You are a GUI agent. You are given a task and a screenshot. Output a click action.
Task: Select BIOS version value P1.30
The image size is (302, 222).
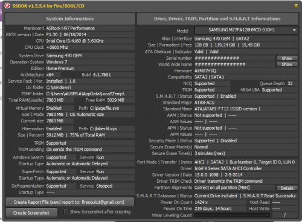(x=52, y=34)
